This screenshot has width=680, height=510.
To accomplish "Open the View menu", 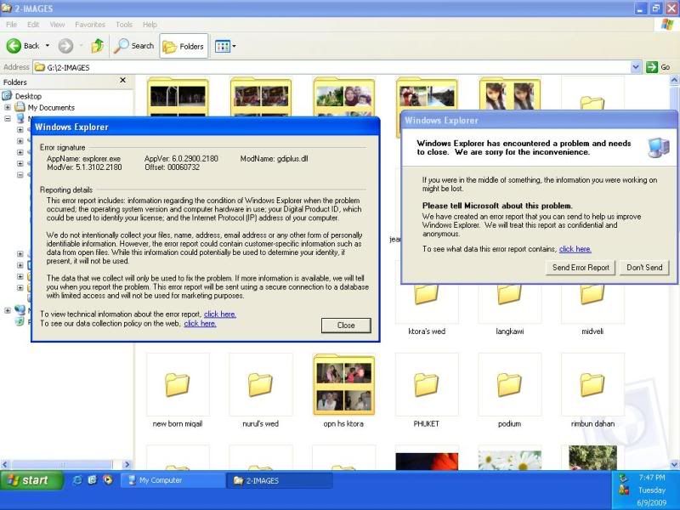I will (57, 25).
